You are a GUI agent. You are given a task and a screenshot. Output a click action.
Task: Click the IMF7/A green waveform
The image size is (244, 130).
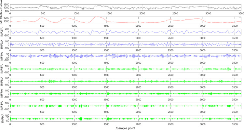[x=126, y=94]
